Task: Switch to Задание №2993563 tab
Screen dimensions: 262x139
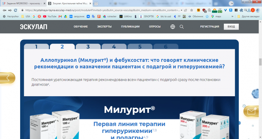Action: click(x=23, y=3)
